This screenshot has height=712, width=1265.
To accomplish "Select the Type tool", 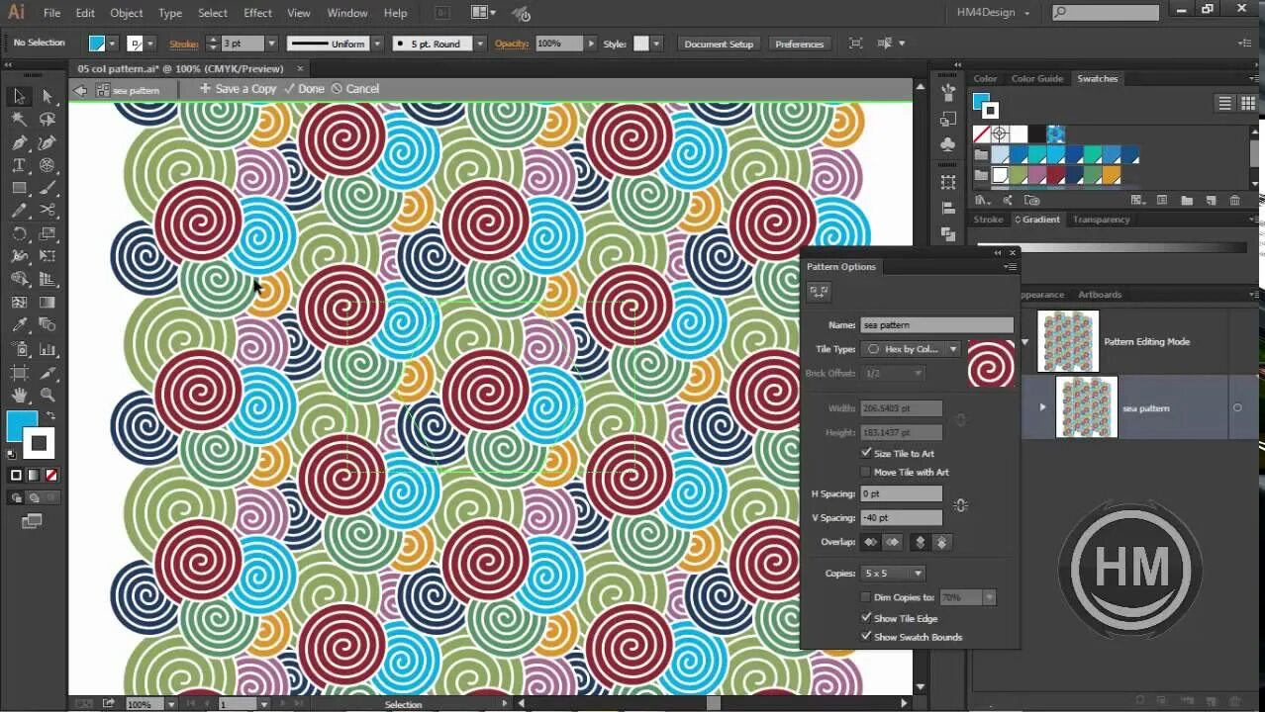I will (19, 165).
